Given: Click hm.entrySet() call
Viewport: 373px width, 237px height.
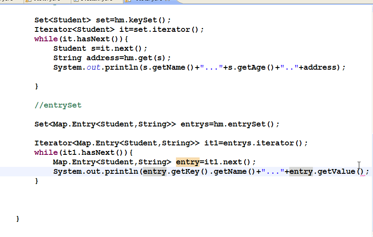Looking at the screenshot, I should pos(244,124).
